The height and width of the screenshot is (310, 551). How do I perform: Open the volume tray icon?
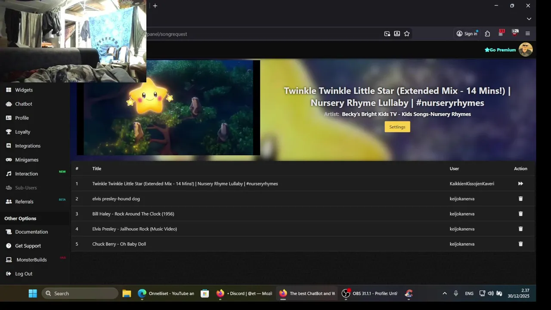click(491, 293)
